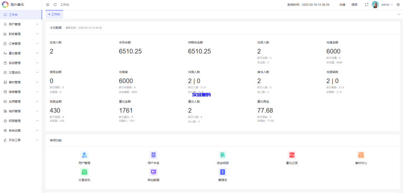Click the 网站配置 shortcut icon

tap(153, 172)
